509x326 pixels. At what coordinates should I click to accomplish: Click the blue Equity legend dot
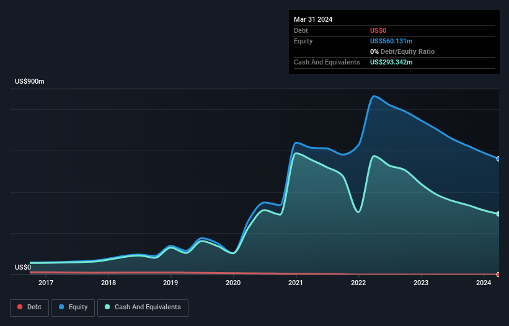coord(61,307)
